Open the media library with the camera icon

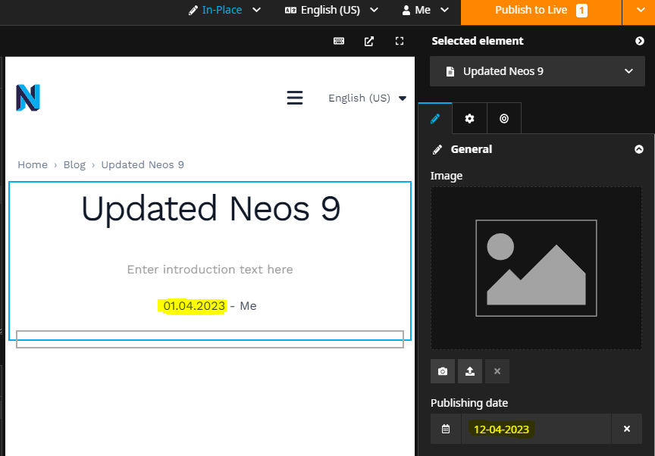(442, 371)
